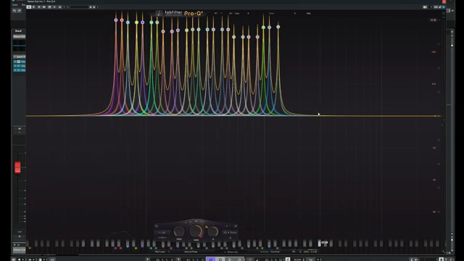Viewport: 464px width, 261px height.
Task: Go to the previous preset with left arrow
Action: (x=248, y=13)
